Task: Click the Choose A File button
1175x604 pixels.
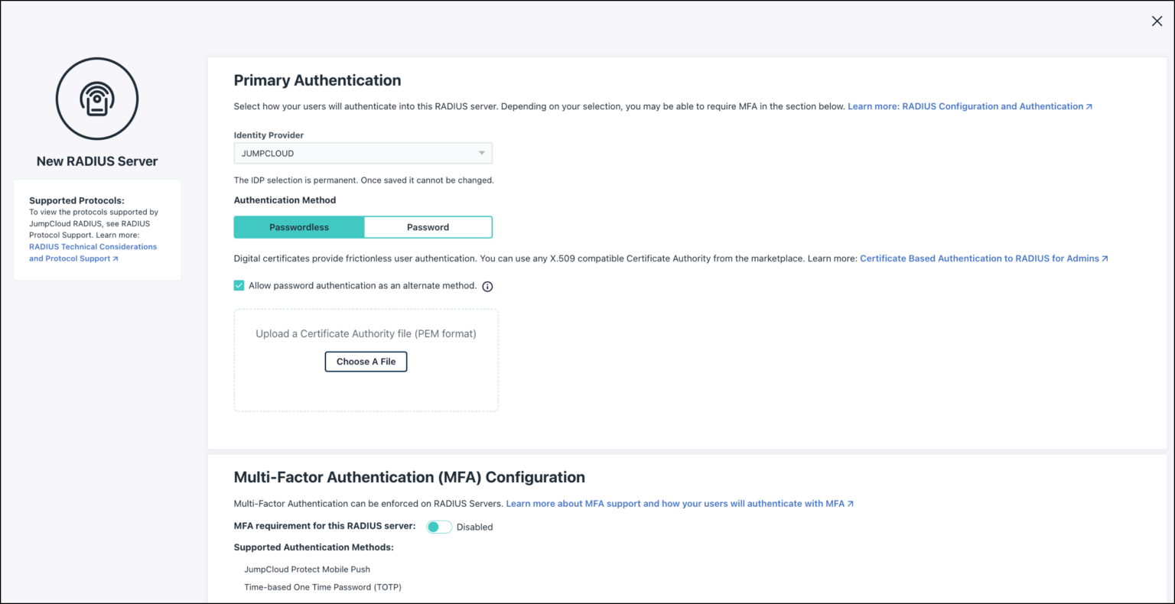Action: [366, 361]
